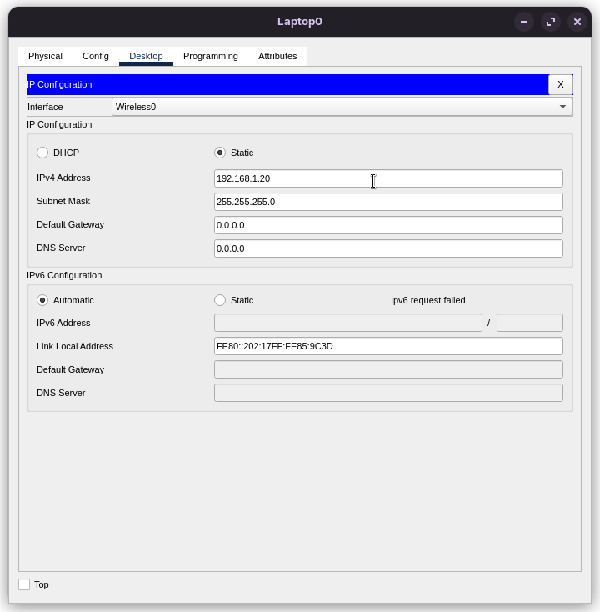This screenshot has height=612, width=600.
Task: Switch to the Config tab
Action: pyautogui.click(x=96, y=56)
